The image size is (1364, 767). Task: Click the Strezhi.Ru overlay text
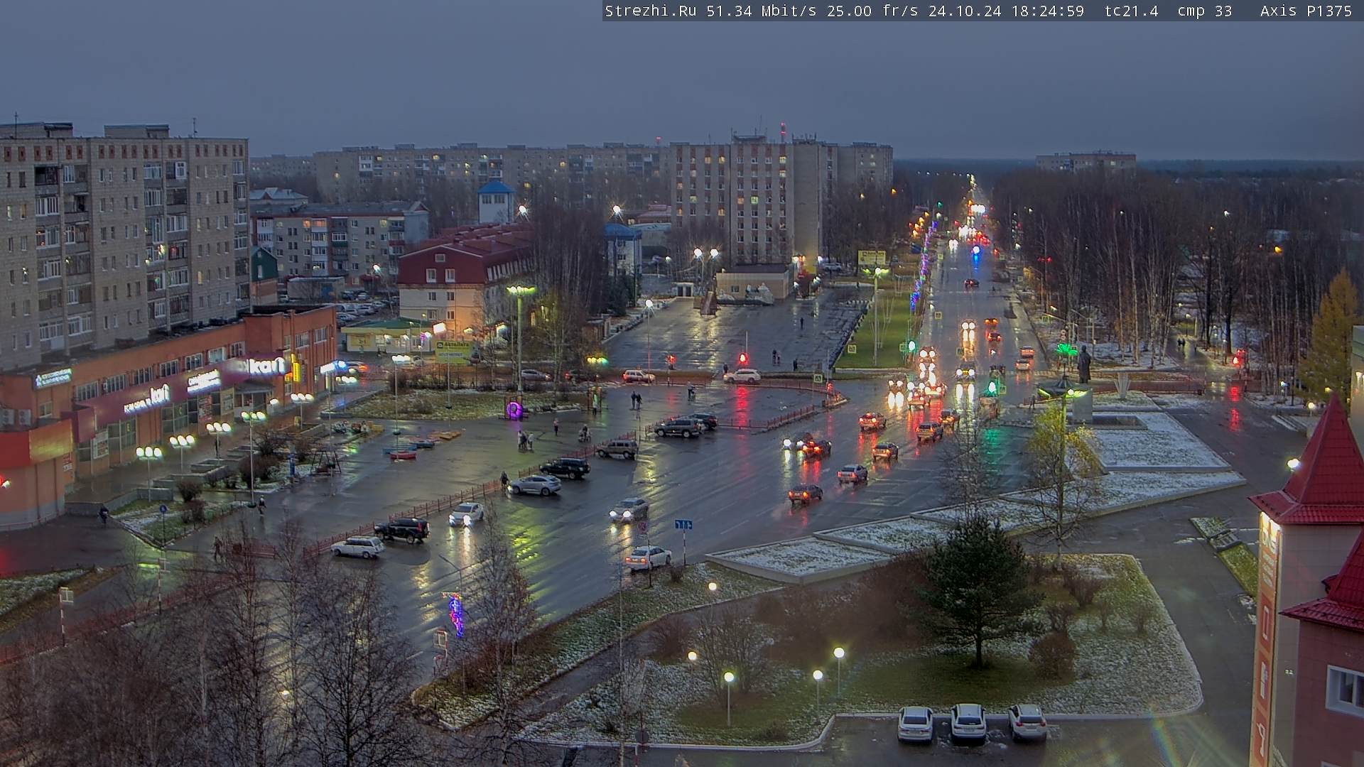(650, 11)
